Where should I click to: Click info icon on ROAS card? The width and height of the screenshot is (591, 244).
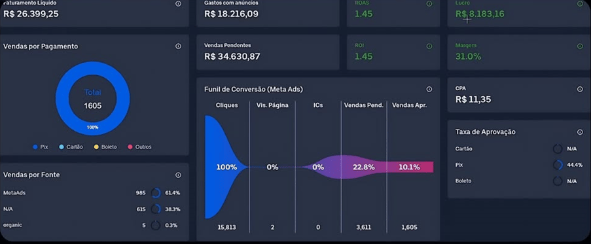(x=429, y=4)
